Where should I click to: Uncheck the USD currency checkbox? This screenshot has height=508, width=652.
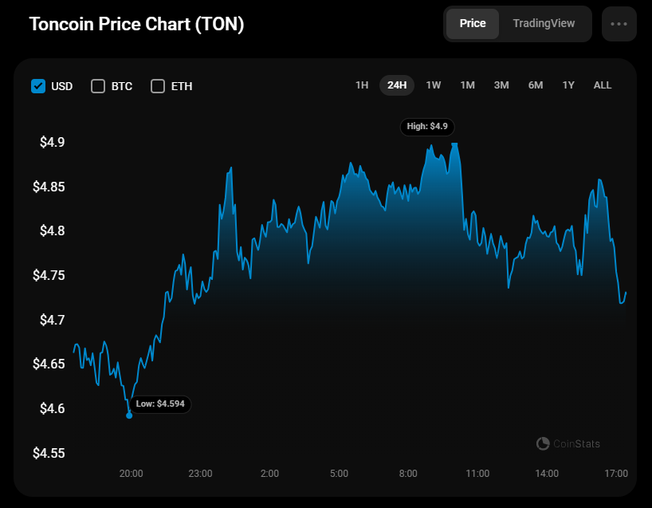(38, 86)
